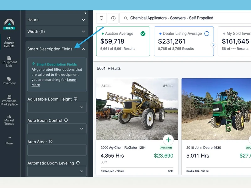Expand the Width (ft) filter
The image size is (251, 188).
57,32
